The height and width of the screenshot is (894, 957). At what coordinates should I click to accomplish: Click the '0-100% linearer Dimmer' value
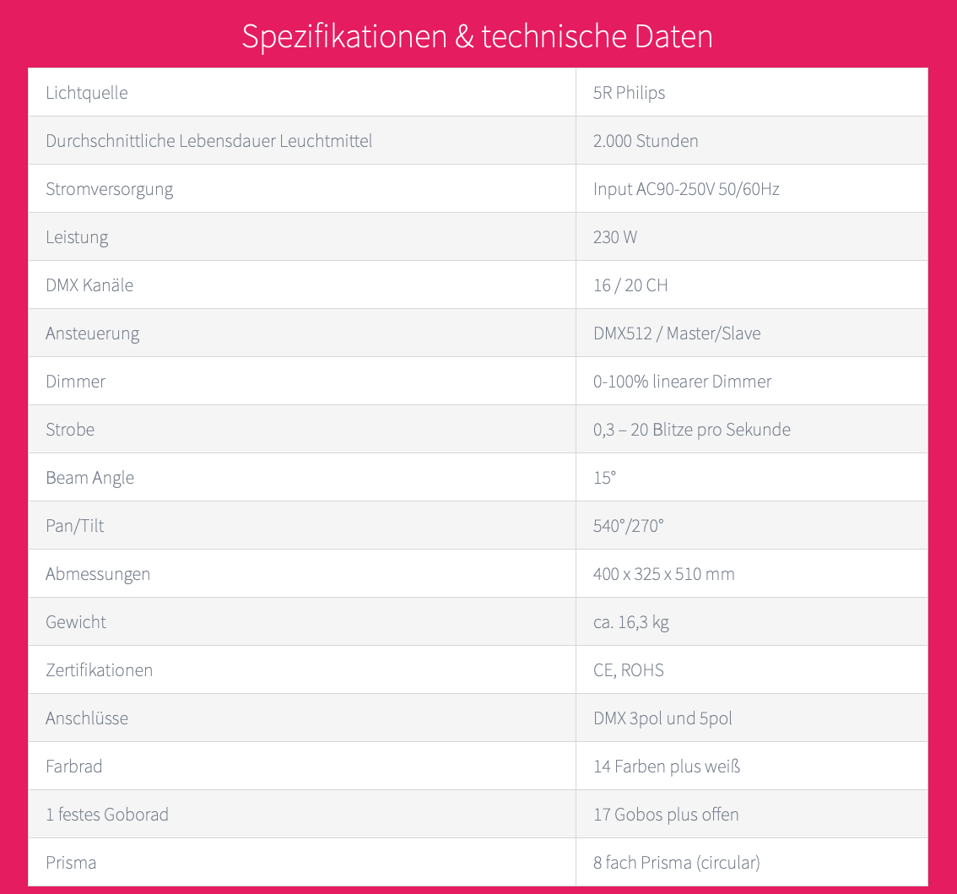pos(682,382)
